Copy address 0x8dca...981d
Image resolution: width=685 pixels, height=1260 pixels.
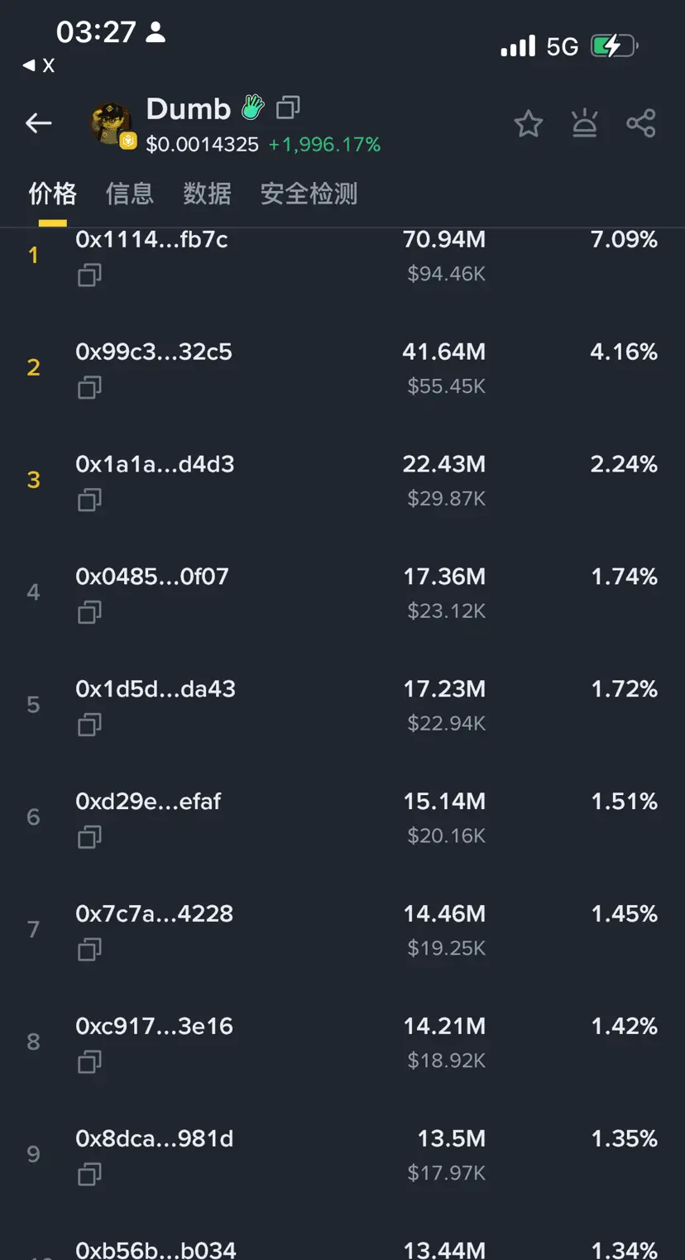(89, 1174)
